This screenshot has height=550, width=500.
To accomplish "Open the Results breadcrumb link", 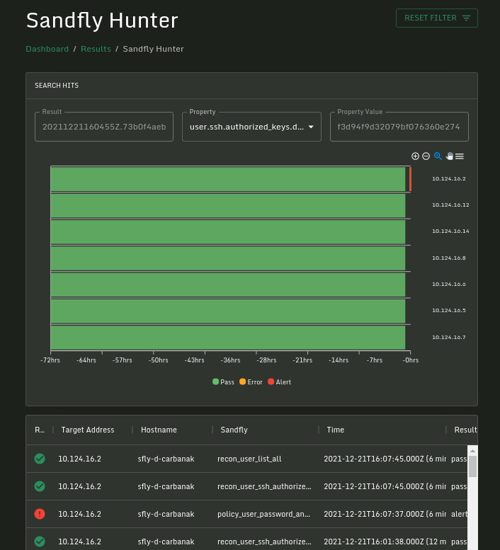I will [x=96, y=49].
